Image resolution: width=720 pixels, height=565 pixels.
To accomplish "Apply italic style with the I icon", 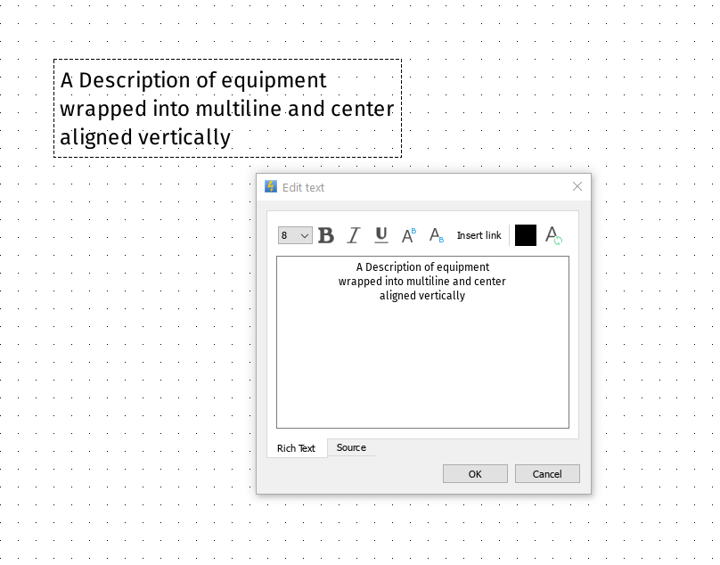I will click(353, 235).
